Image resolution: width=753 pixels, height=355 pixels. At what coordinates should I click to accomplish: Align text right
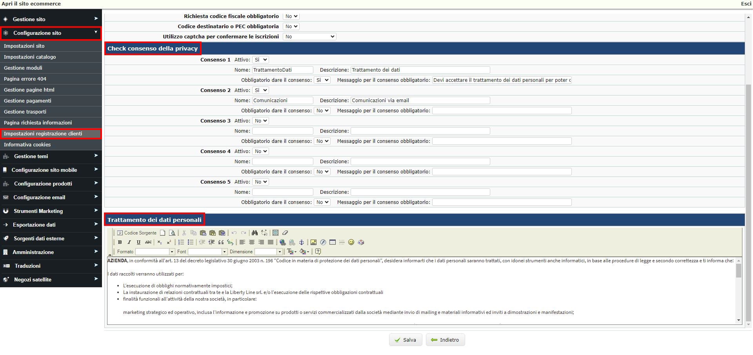click(261, 242)
